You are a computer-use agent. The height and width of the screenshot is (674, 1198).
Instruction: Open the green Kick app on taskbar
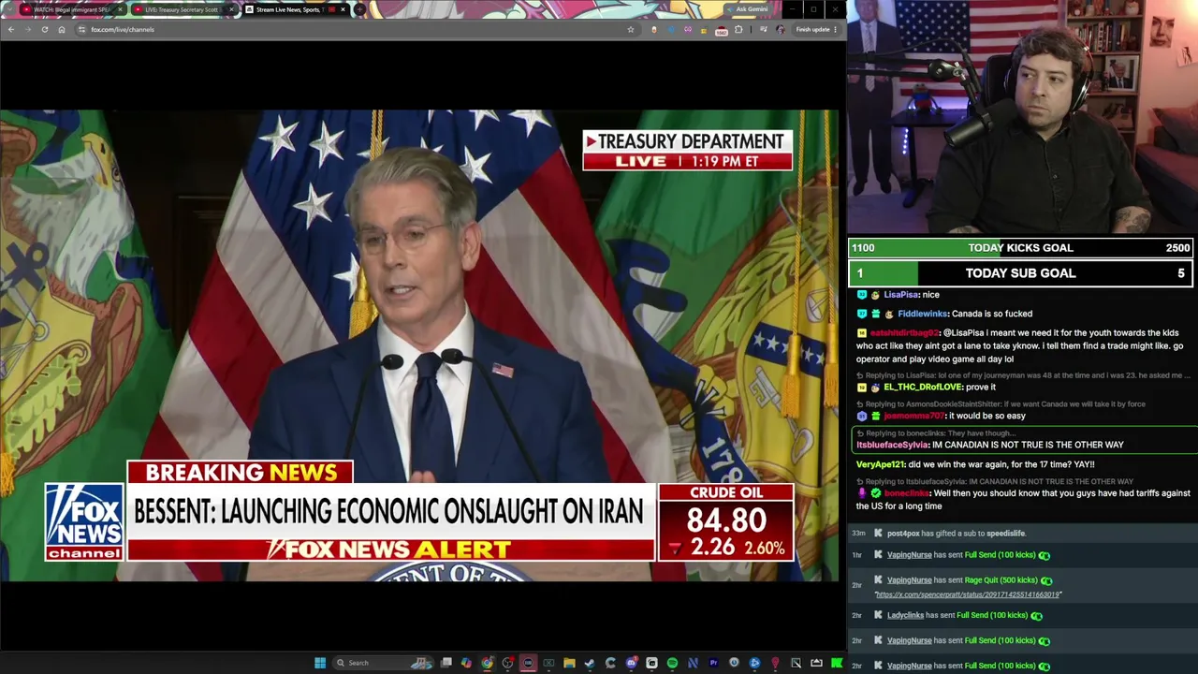[x=837, y=663]
